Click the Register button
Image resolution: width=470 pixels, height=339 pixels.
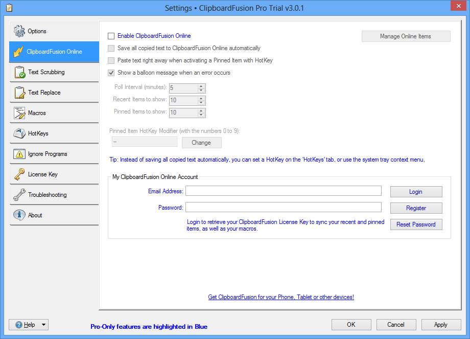point(416,208)
